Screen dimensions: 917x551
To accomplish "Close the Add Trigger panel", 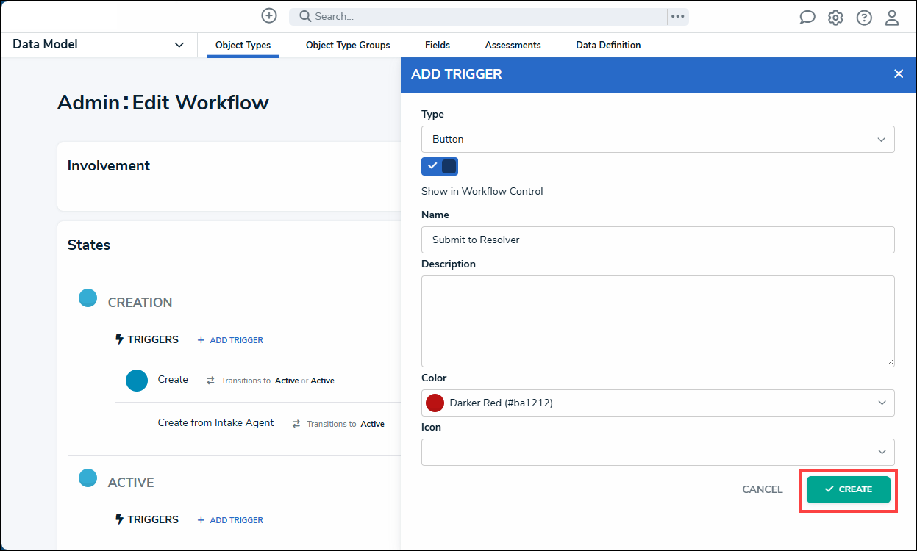I will [x=899, y=73].
